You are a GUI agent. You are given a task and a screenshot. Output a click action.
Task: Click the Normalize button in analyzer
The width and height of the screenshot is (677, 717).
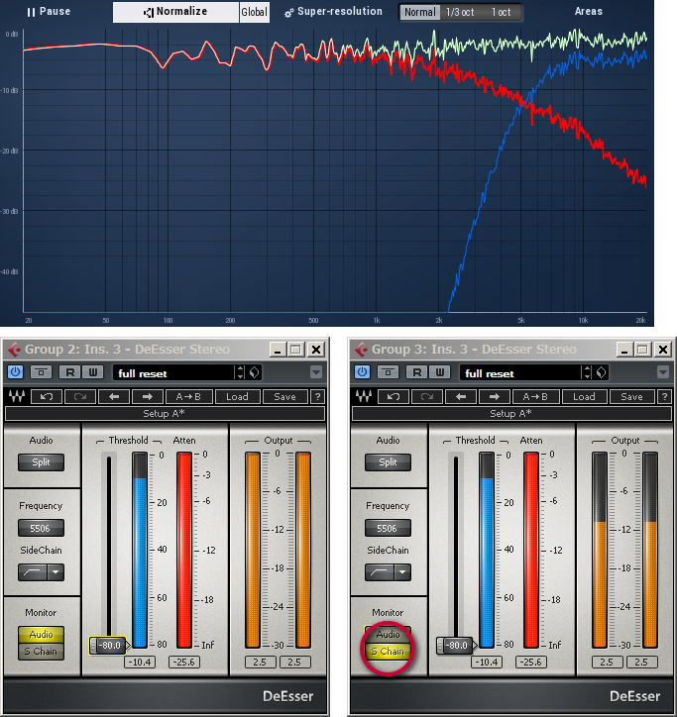pyautogui.click(x=175, y=12)
